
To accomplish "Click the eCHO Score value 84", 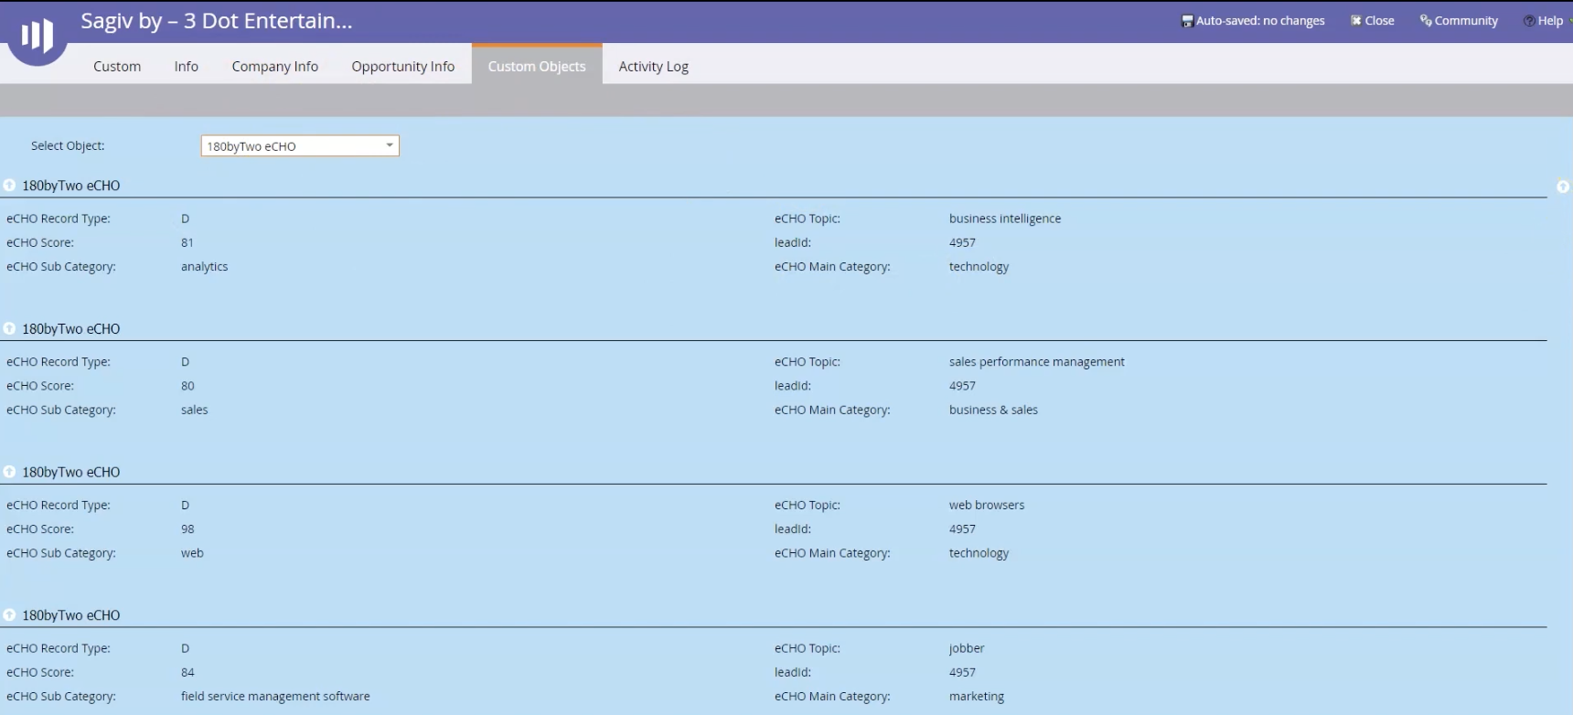I will (x=187, y=672).
